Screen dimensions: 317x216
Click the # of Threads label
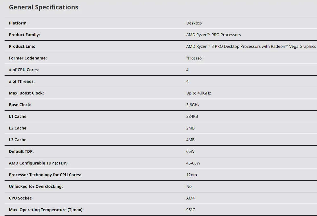pyautogui.click(x=22, y=81)
